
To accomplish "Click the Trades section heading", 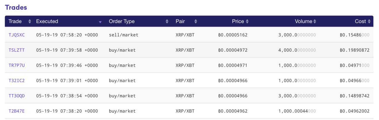I will coord(16,7).
